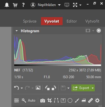Open the notifications bell
Image resolution: width=105 pixels, height=107 pixels.
(x=7, y=5)
